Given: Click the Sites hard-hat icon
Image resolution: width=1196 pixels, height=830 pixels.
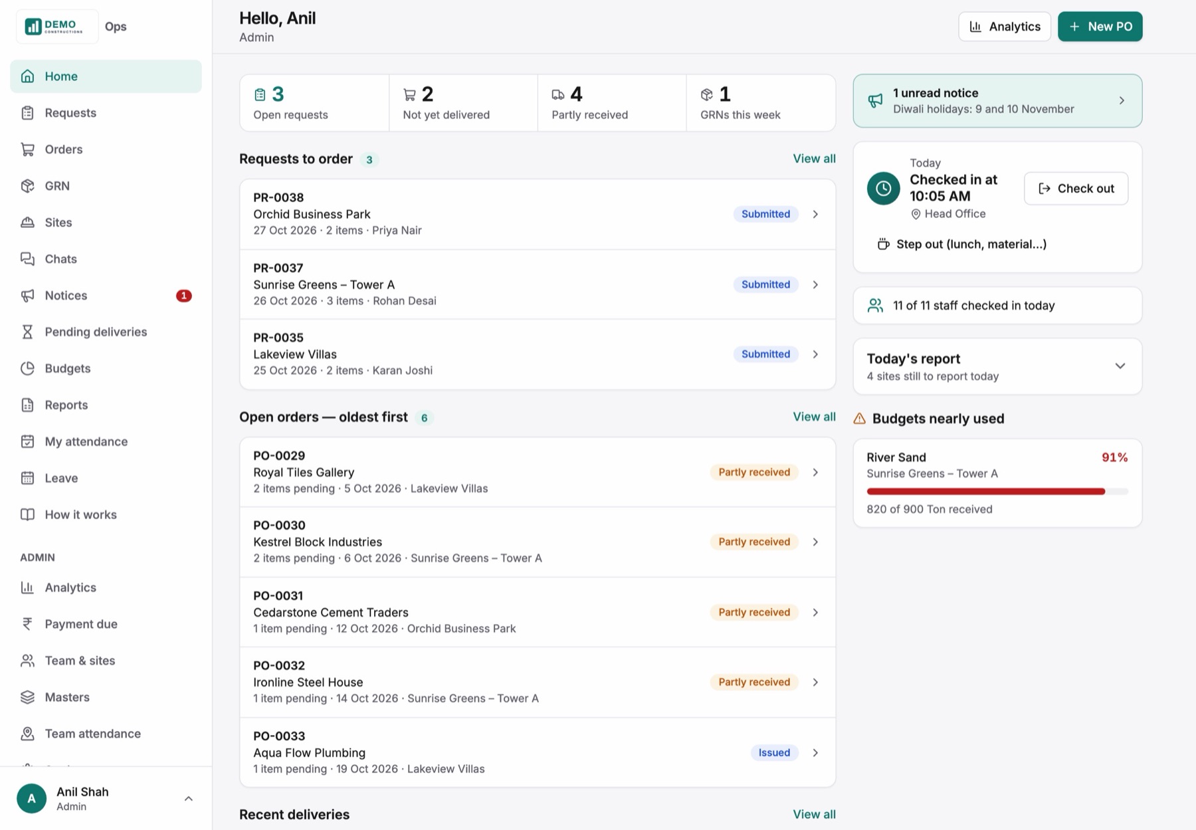Looking at the screenshot, I should (27, 223).
